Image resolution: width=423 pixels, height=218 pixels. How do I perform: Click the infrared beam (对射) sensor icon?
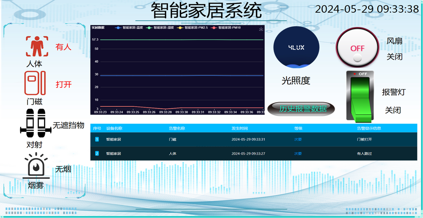[34, 123]
